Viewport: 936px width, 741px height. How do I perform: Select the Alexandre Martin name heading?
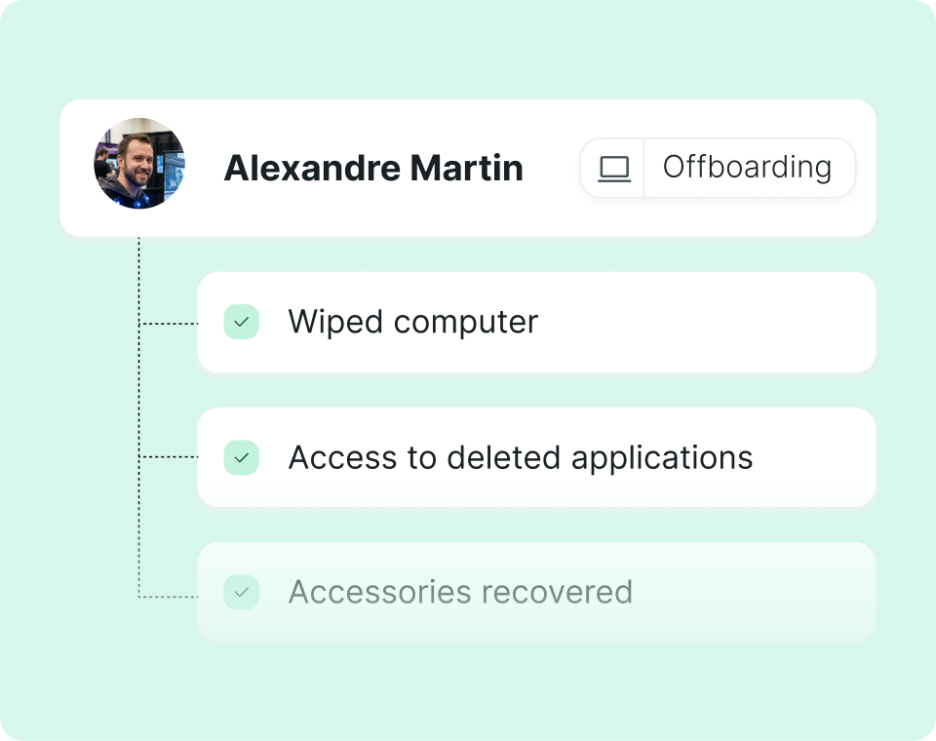point(373,169)
